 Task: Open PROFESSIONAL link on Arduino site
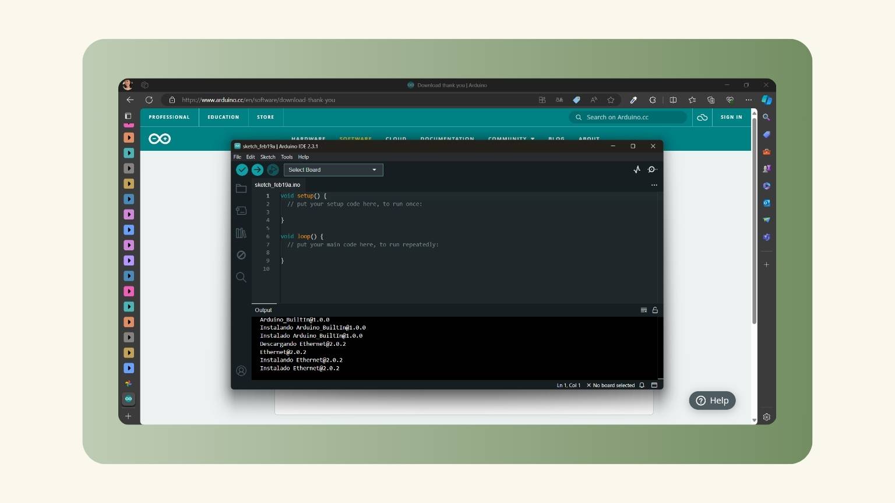pyautogui.click(x=169, y=117)
